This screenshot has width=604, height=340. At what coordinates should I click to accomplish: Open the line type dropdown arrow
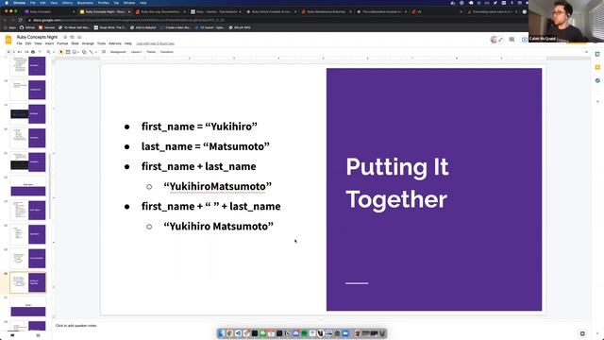coord(96,52)
